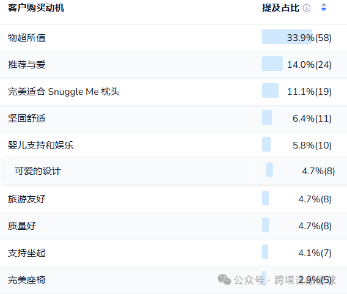Select the 旅游友好 row
The width and height of the screenshot is (347, 294).
click(173, 199)
